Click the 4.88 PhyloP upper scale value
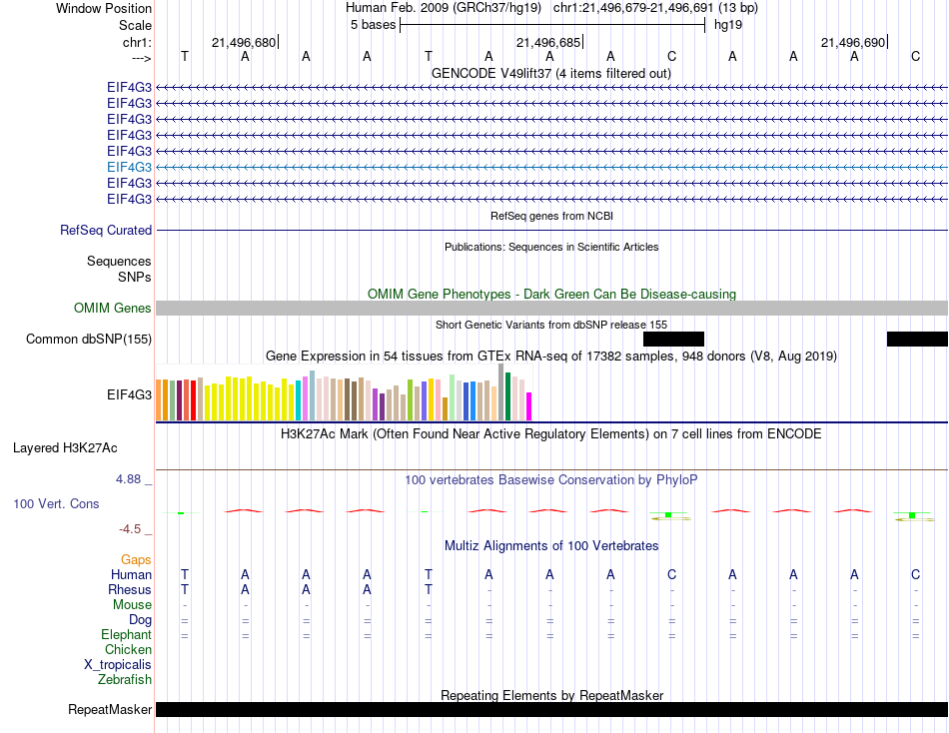Image resolution: width=949 pixels, height=733 pixels. pos(128,479)
